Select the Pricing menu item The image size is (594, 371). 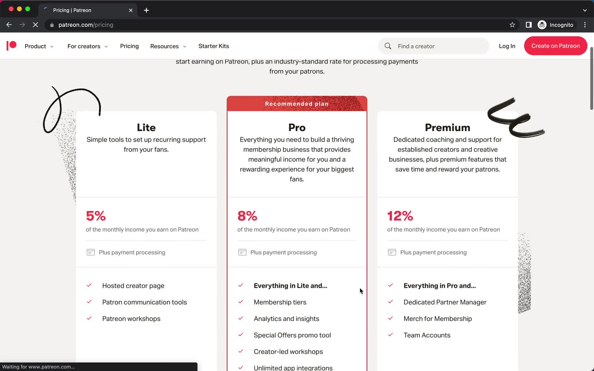click(x=129, y=46)
